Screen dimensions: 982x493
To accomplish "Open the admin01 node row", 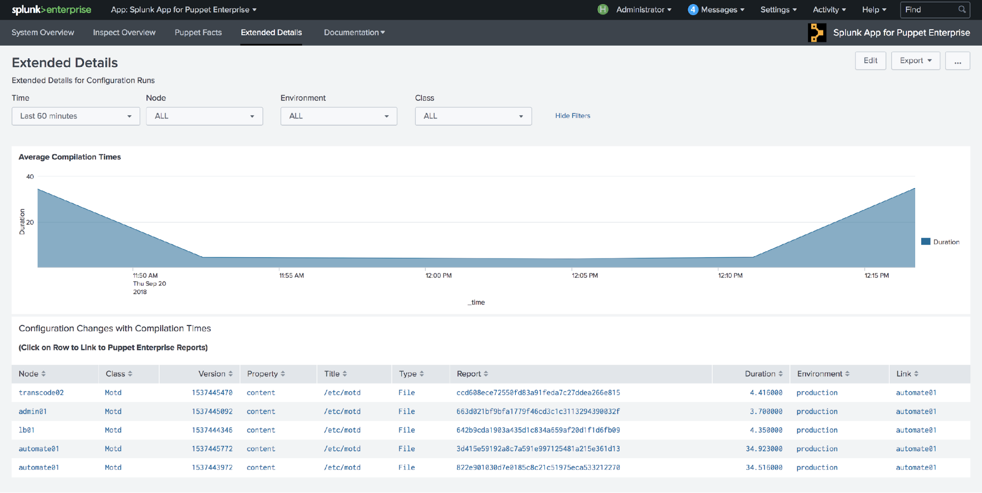I will [491, 411].
